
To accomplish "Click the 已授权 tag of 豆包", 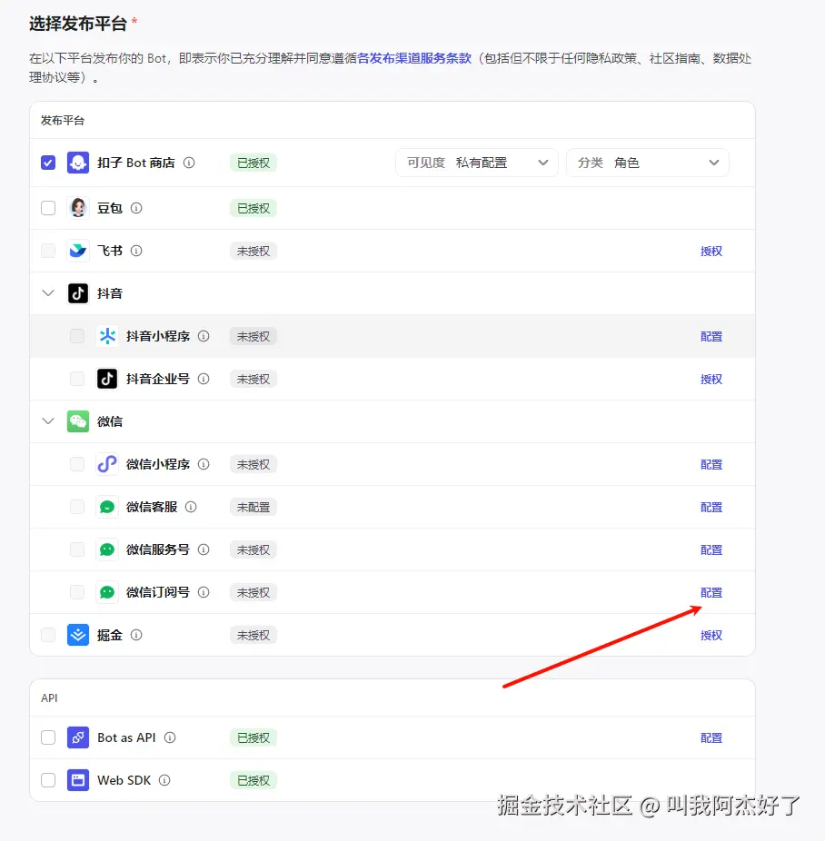I will (253, 208).
